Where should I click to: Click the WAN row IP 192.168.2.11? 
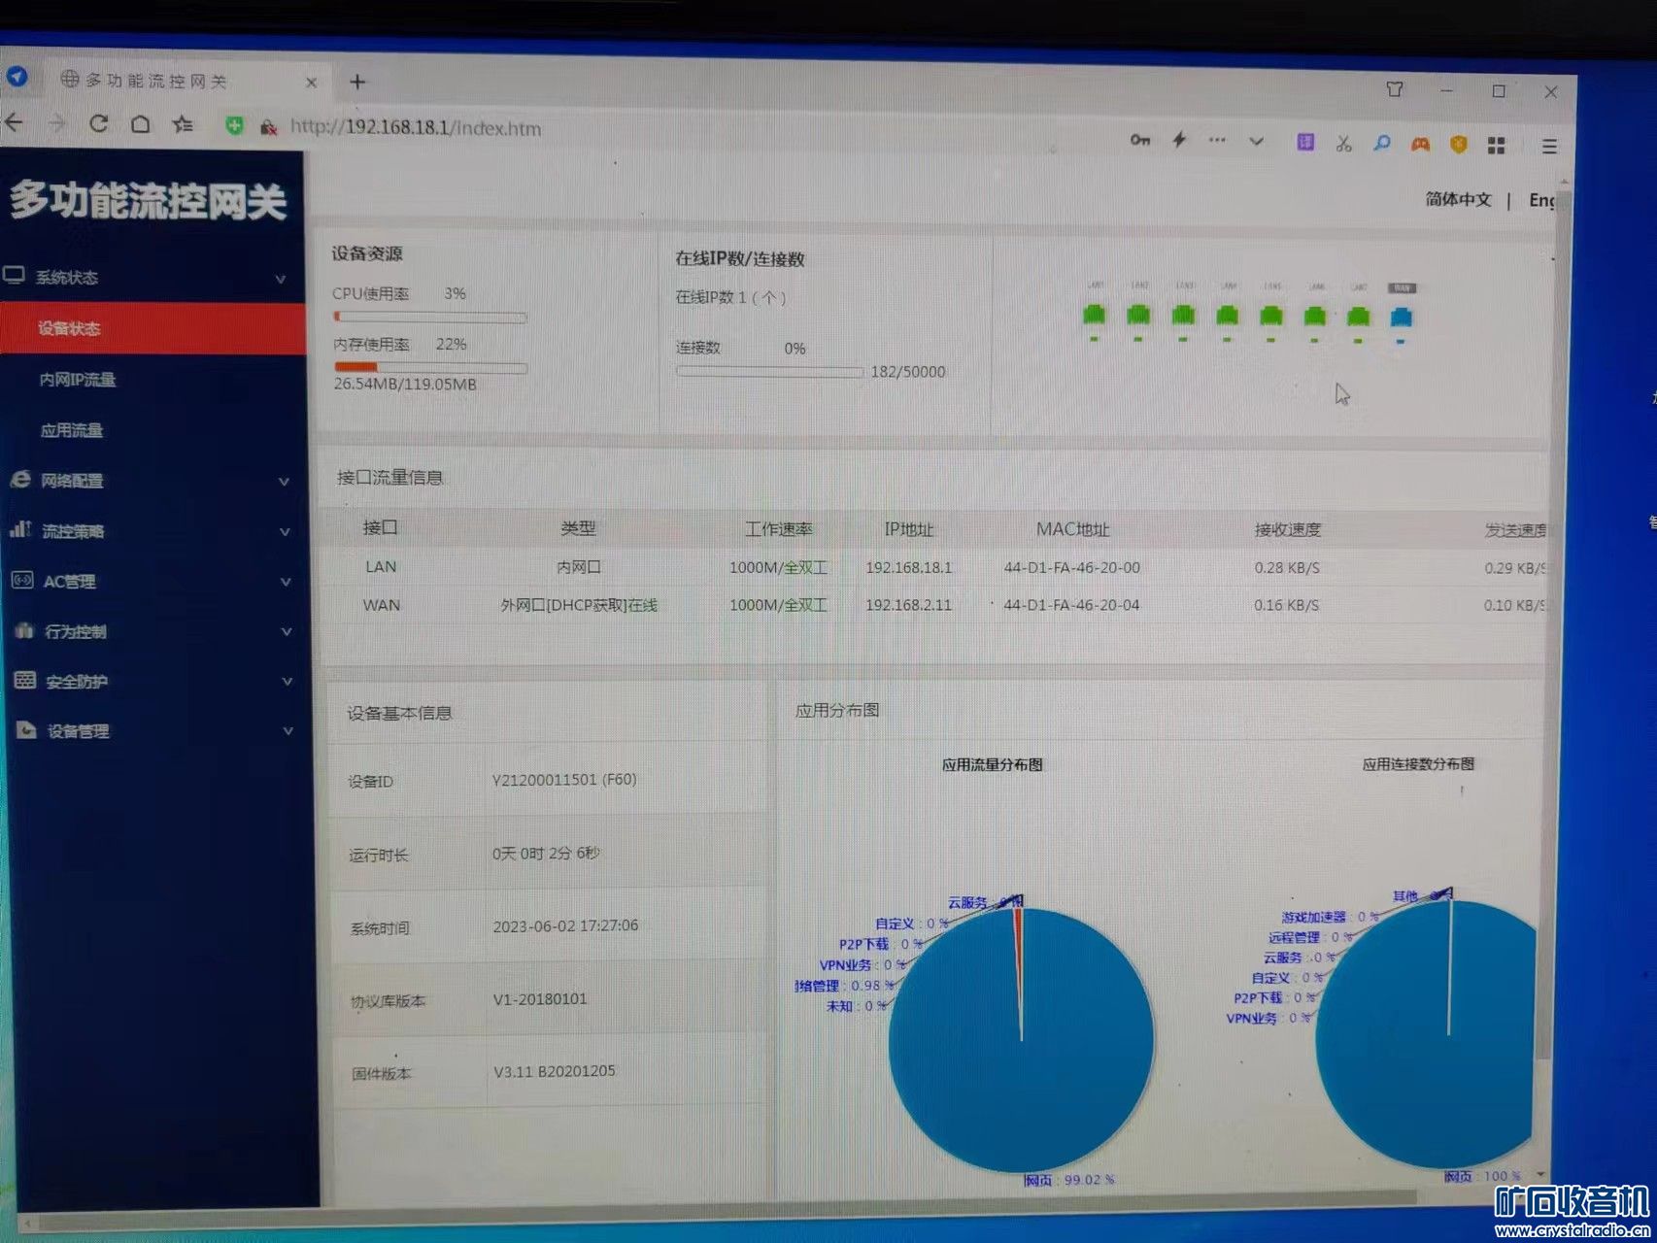[x=908, y=605]
